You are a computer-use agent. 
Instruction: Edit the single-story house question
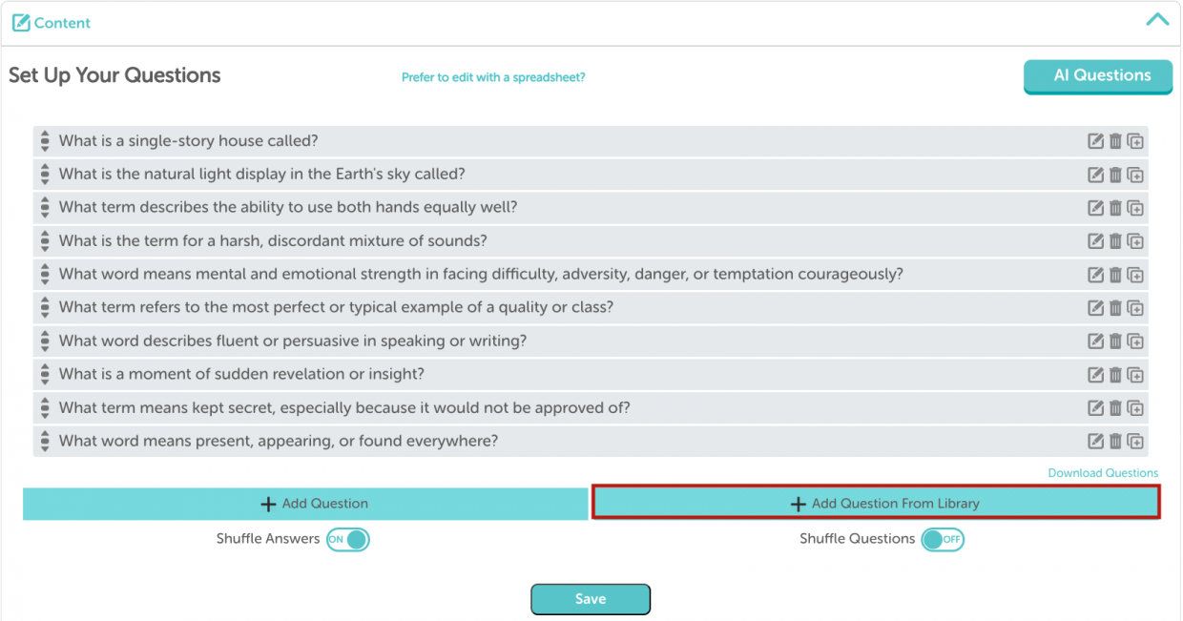tap(1096, 141)
